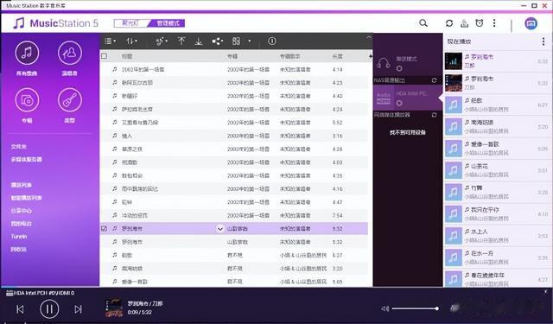The image size is (553, 324).
Task: Click the upload arrow icon in list toolbar
Action: 181,41
